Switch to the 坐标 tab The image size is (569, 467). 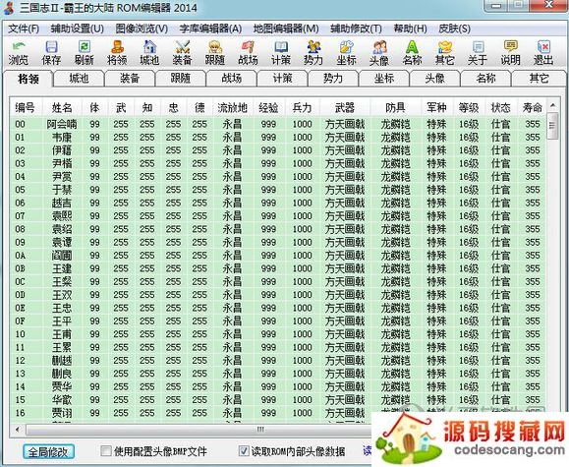point(383,79)
